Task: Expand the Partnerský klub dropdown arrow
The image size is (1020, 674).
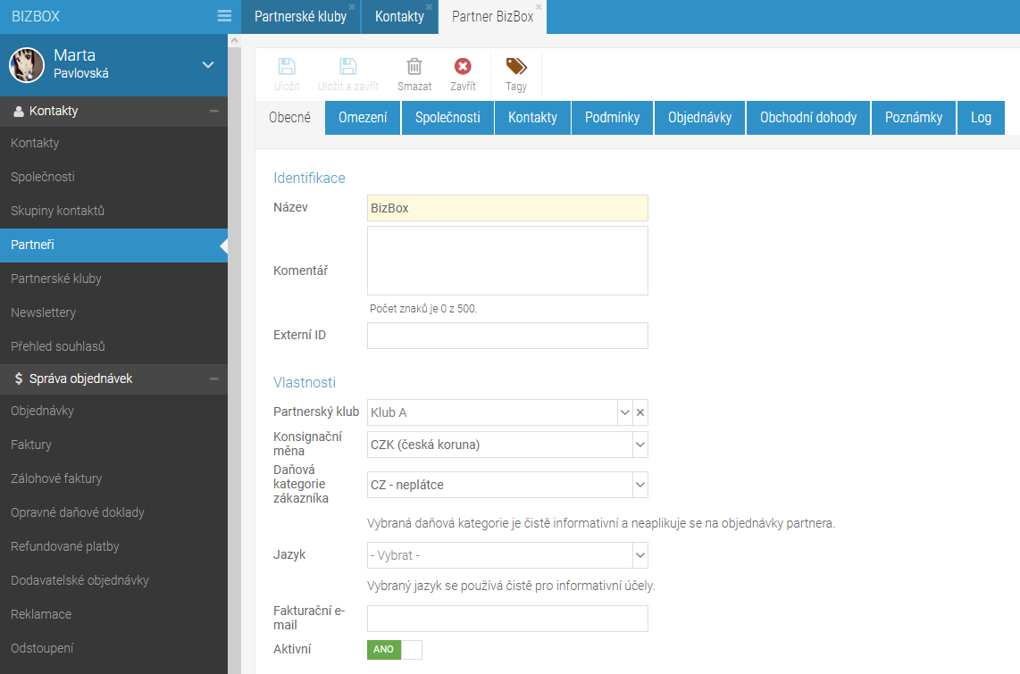Action: coord(624,412)
